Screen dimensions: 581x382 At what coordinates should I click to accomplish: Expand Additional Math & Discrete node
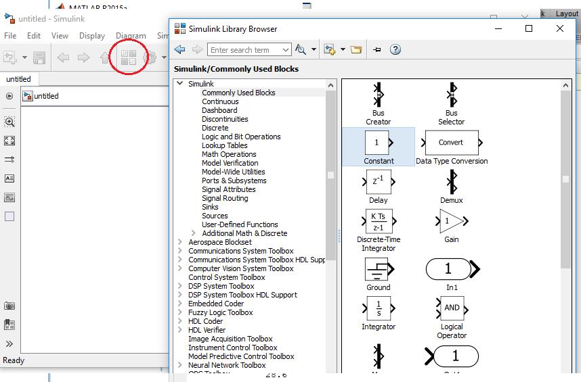[x=194, y=233]
